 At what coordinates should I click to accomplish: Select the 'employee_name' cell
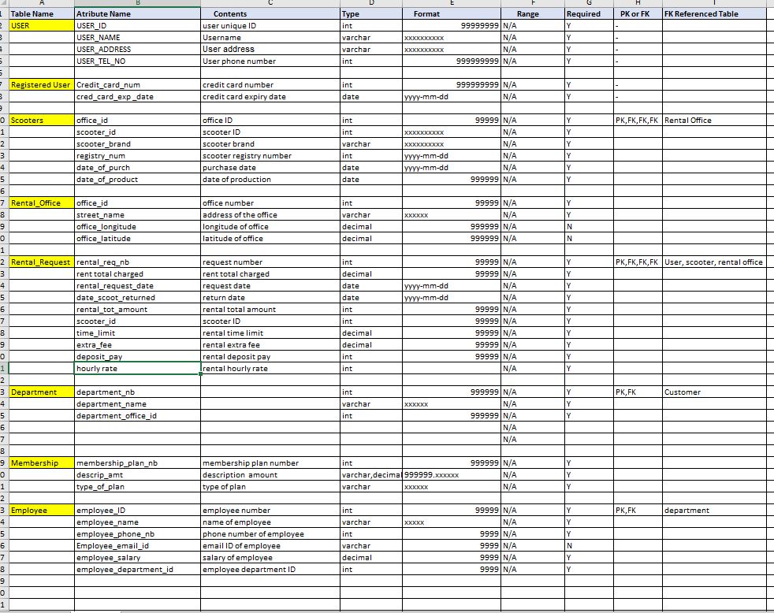click(x=137, y=522)
